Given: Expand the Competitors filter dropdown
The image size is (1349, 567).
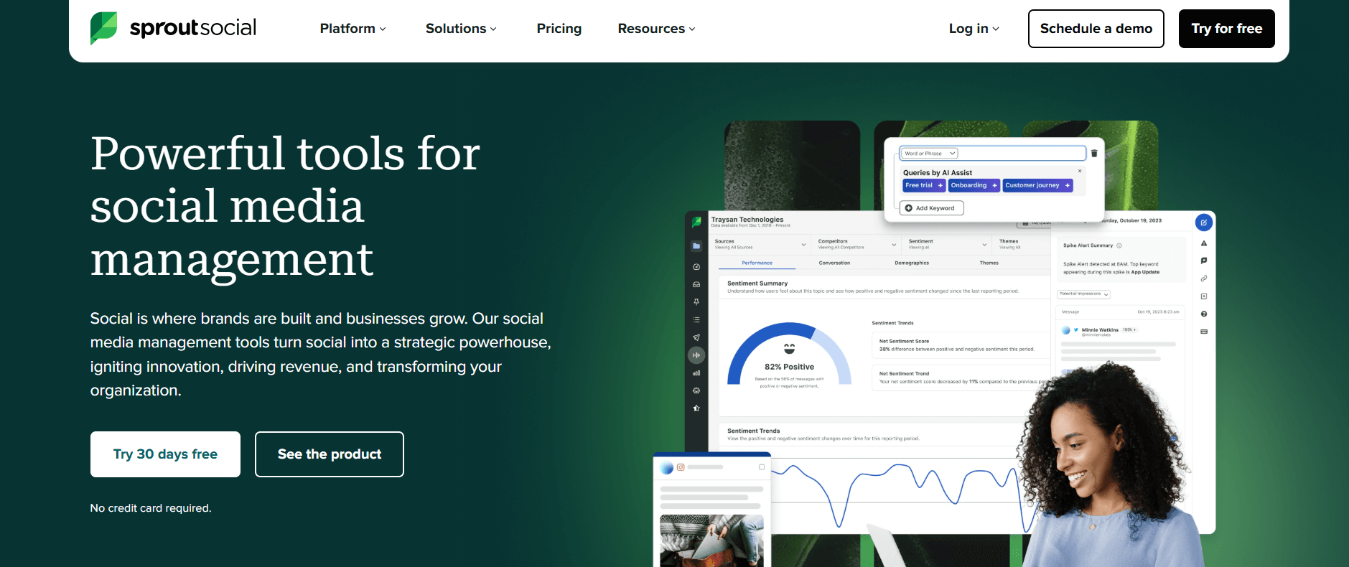Looking at the screenshot, I should tap(857, 244).
